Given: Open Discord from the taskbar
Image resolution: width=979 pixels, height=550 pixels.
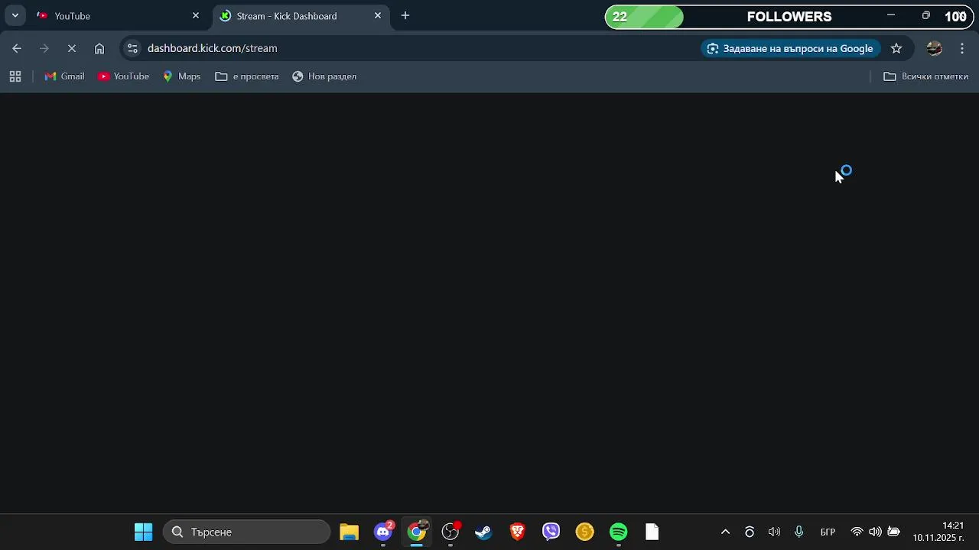Looking at the screenshot, I should (383, 532).
